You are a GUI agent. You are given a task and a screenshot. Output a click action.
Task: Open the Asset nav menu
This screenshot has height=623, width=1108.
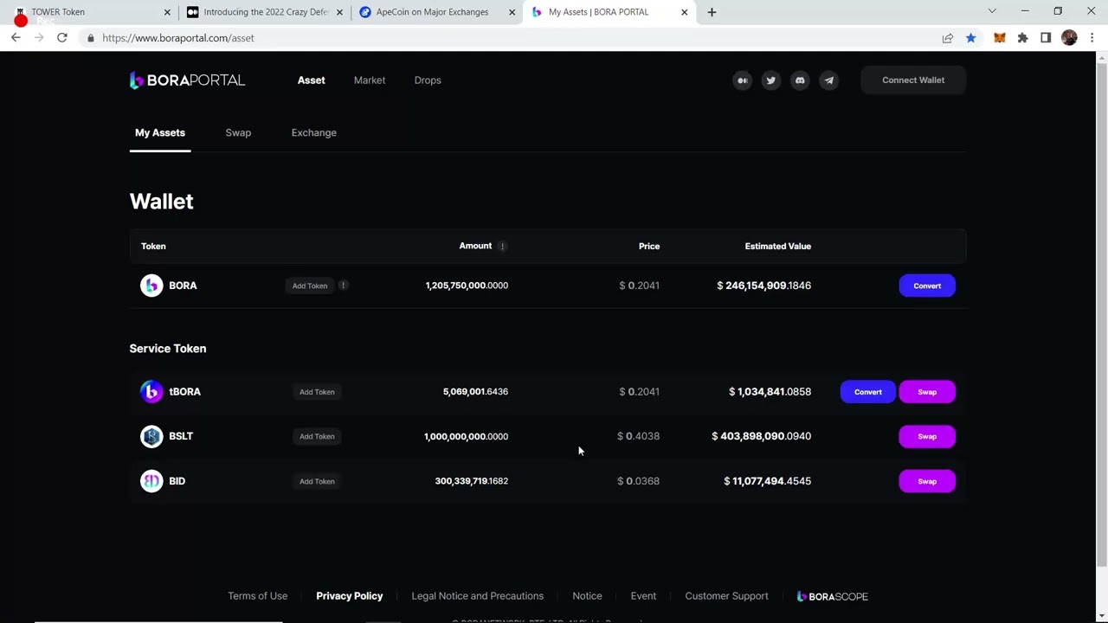click(x=312, y=80)
